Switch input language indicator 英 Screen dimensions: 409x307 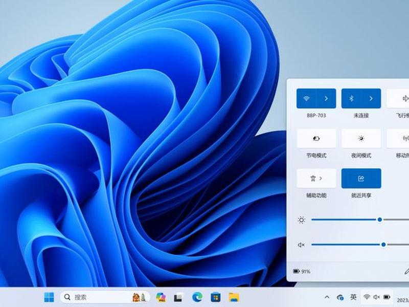pos(353,297)
